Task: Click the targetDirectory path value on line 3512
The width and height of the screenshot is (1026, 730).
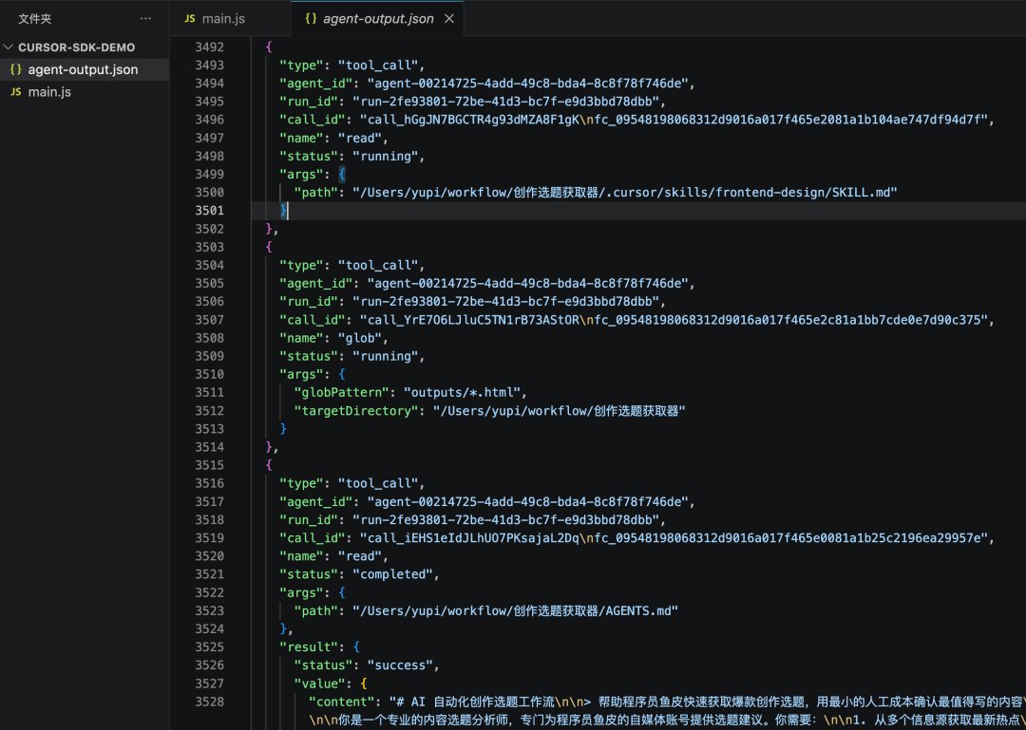Action: [559, 411]
